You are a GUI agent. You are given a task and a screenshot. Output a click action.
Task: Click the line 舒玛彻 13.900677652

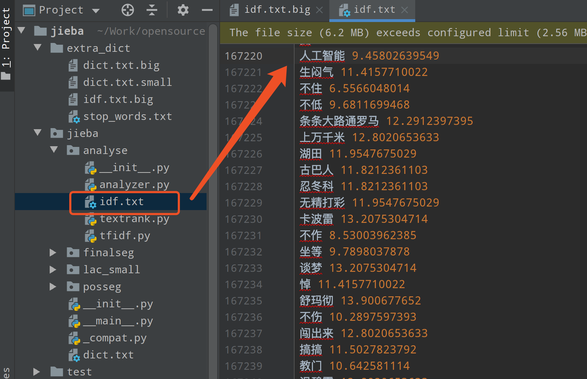pyautogui.click(x=360, y=301)
